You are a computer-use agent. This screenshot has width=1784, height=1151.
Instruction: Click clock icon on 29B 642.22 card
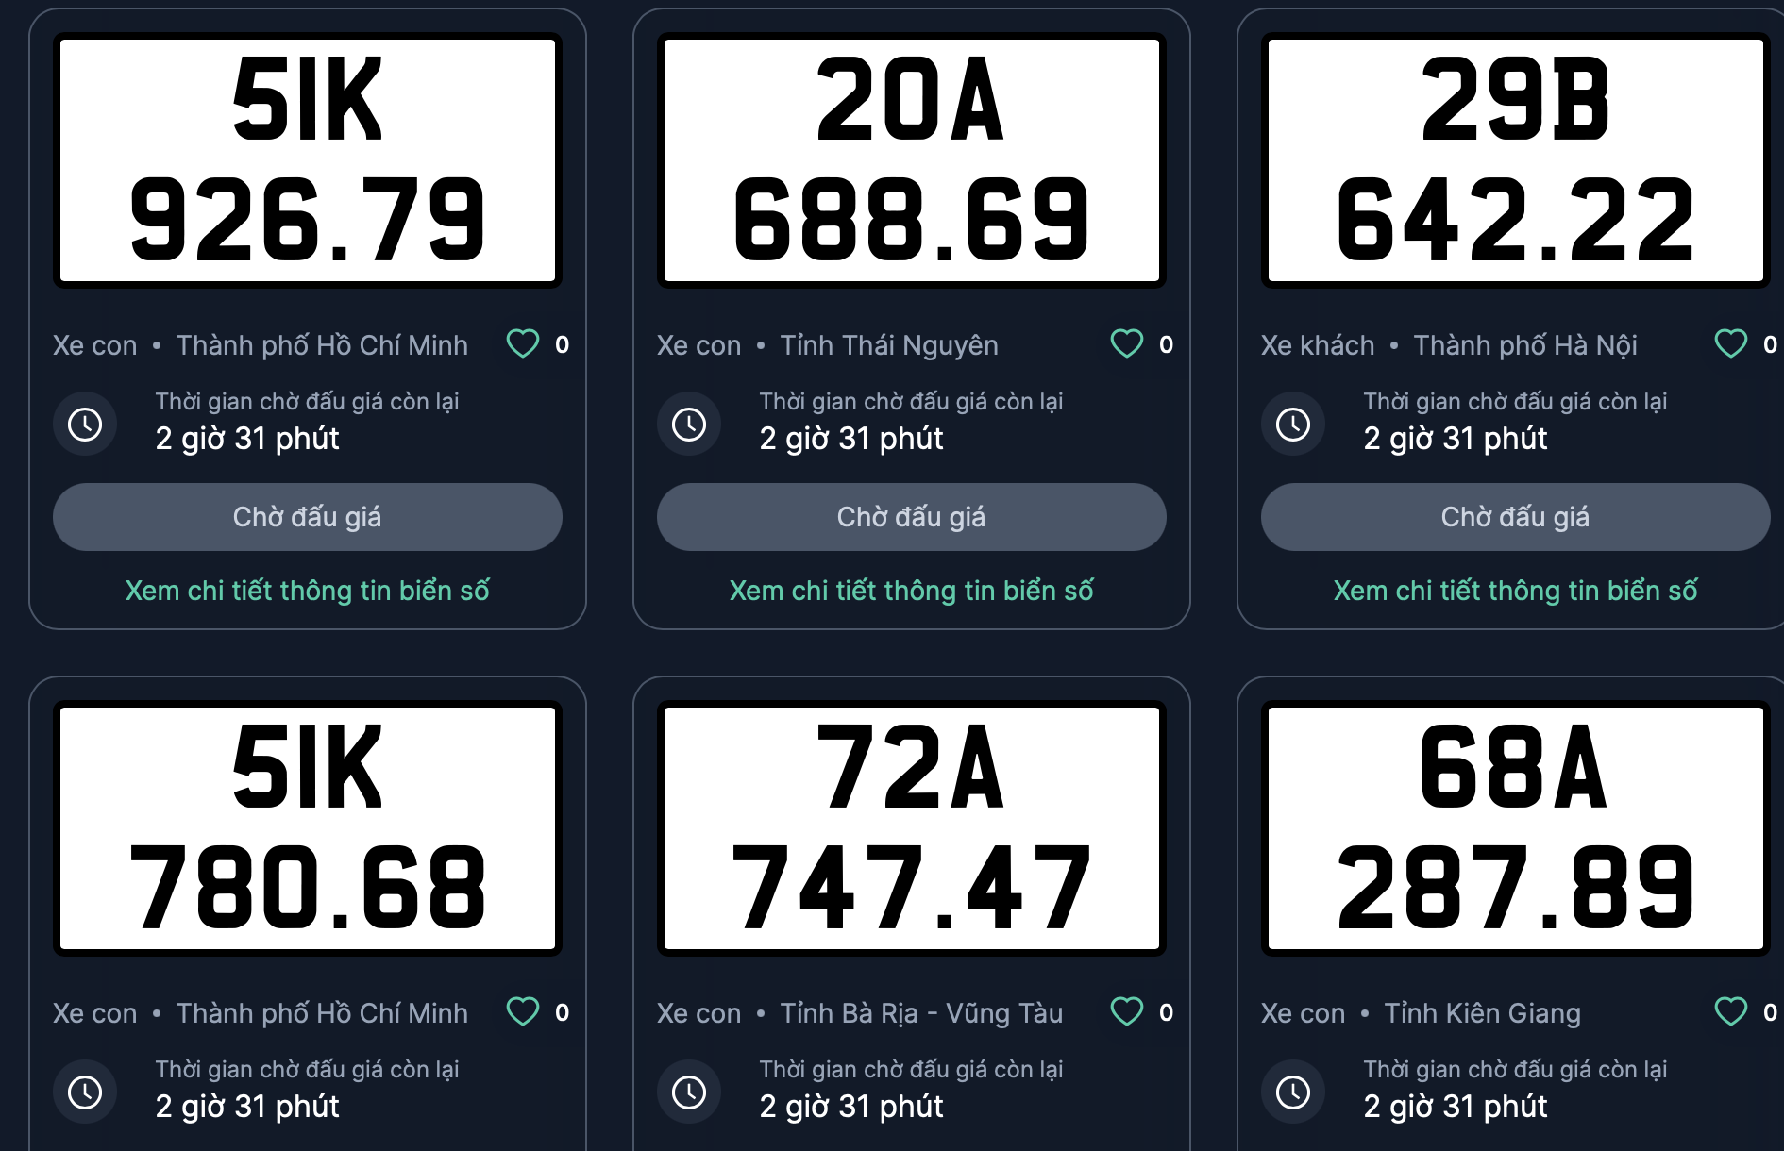(x=1293, y=425)
